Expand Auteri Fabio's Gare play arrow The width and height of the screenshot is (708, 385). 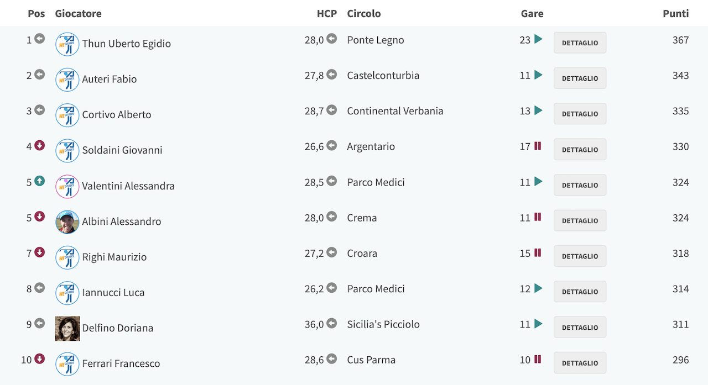(538, 75)
